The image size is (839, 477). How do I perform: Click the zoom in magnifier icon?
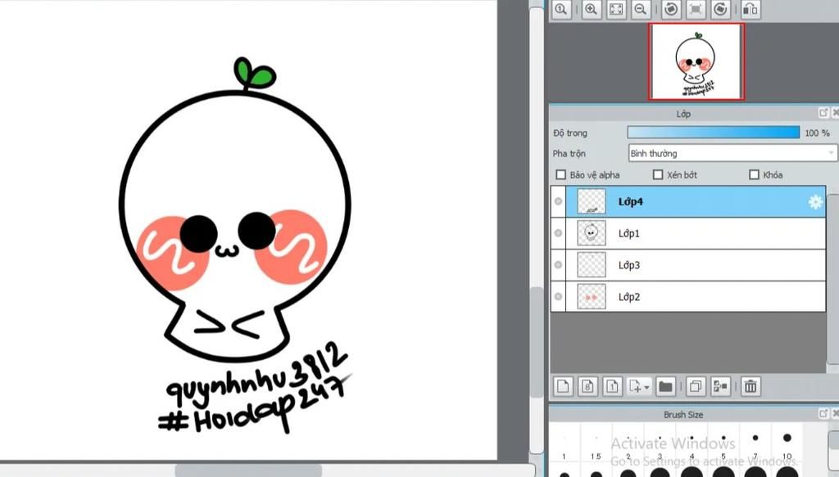pyautogui.click(x=590, y=9)
